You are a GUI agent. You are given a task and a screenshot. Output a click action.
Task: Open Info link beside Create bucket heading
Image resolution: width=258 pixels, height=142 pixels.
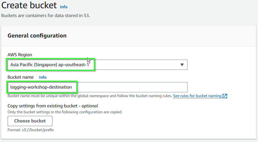(64, 7)
